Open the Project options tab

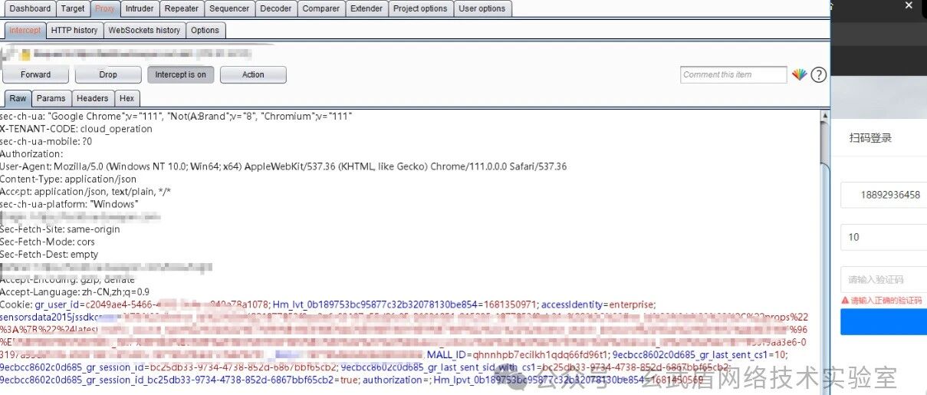click(x=420, y=8)
